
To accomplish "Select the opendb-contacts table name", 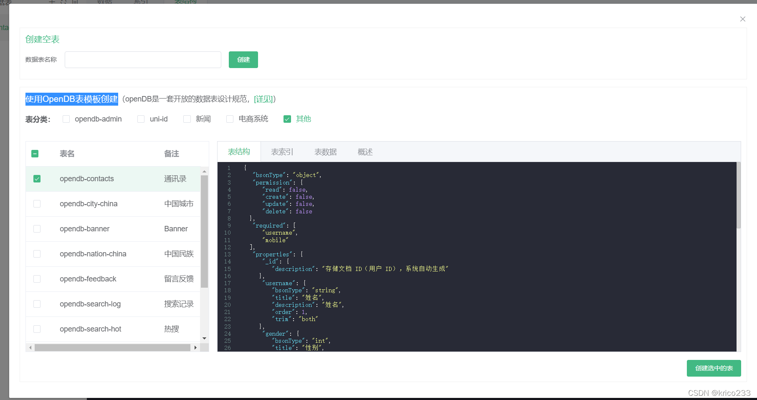I will click(x=87, y=179).
